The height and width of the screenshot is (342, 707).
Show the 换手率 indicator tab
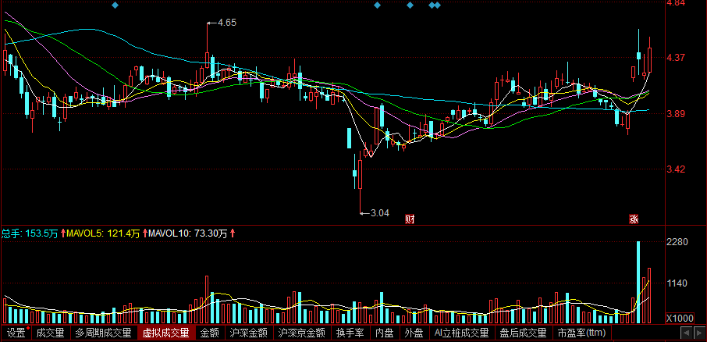pos(350,333)
